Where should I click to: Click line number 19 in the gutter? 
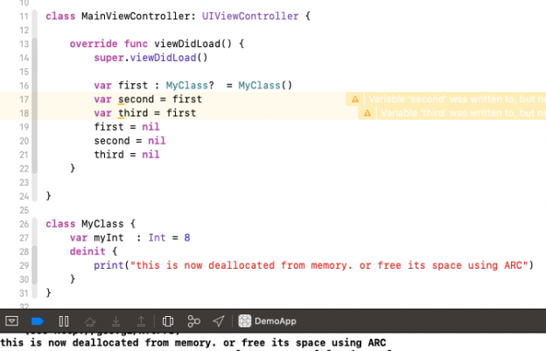(24, 127)
